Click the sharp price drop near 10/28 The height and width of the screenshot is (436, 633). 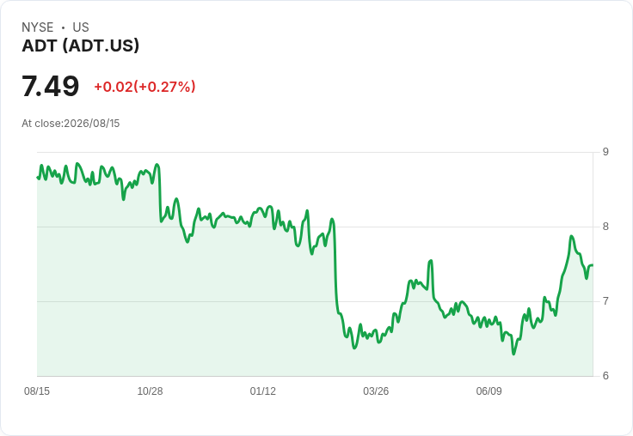tap(160, 193)
